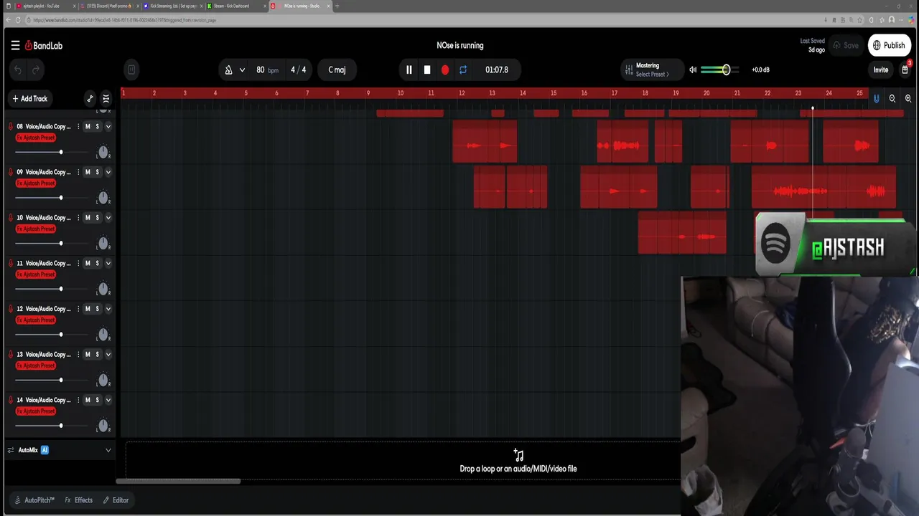The image size is (919, 516).
Task: Expand track 11 chevron
Action: pyautogui.click(x=108, y=263)
